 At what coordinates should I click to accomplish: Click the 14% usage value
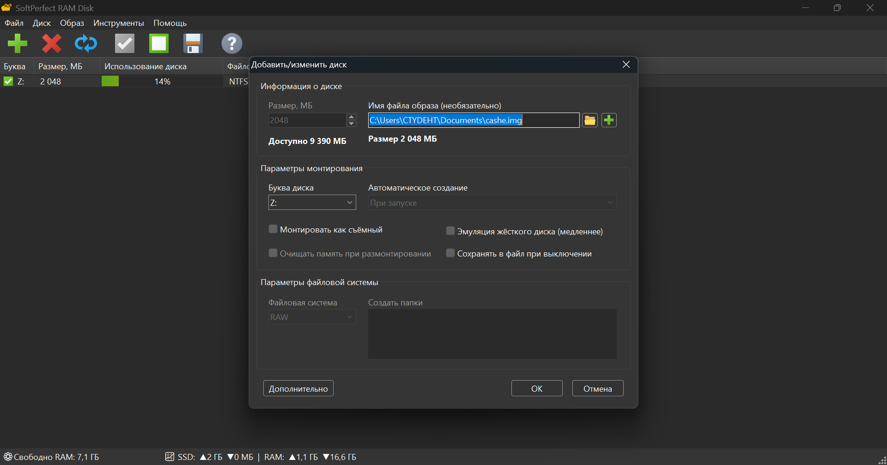tap(163, 82)
